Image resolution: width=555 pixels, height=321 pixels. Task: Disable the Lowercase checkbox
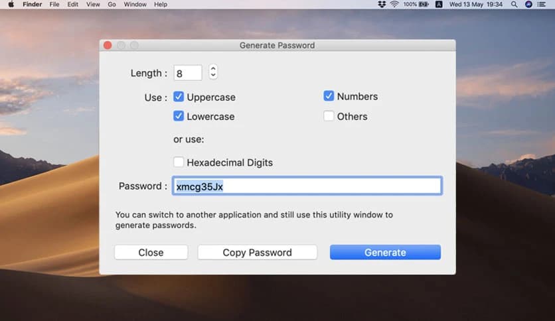179,116
